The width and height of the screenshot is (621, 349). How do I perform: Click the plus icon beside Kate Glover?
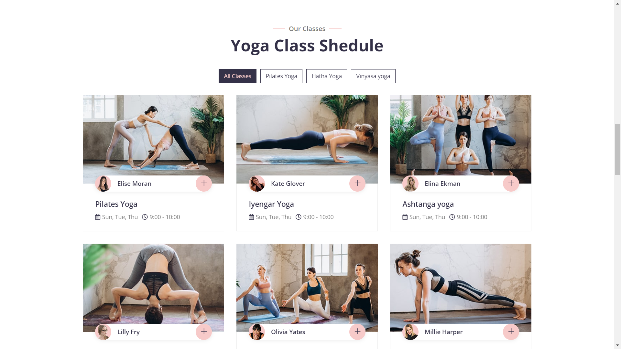[357, 184]
